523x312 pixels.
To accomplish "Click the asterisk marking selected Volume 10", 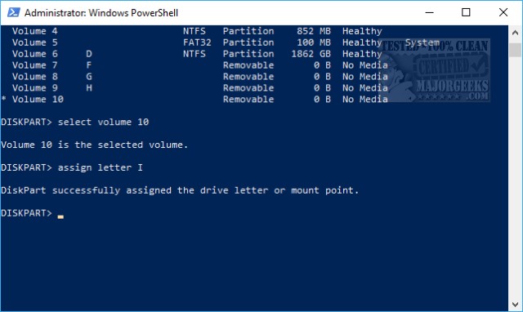I will (x=3, y=99).
